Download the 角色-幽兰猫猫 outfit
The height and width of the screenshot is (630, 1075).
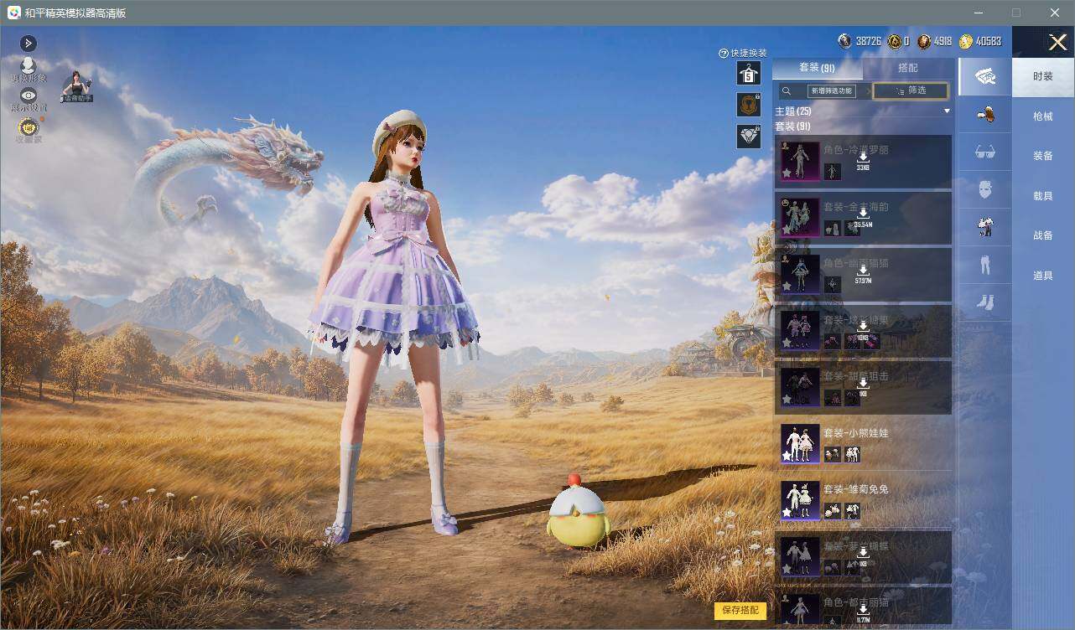[x=863, y=274]
